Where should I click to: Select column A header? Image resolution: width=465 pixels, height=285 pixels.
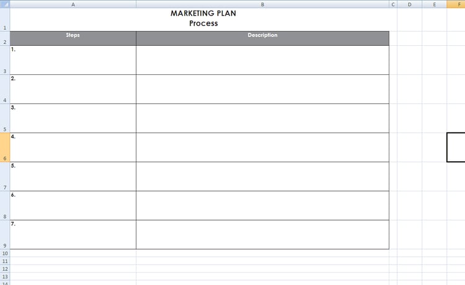tap(73, 4)
